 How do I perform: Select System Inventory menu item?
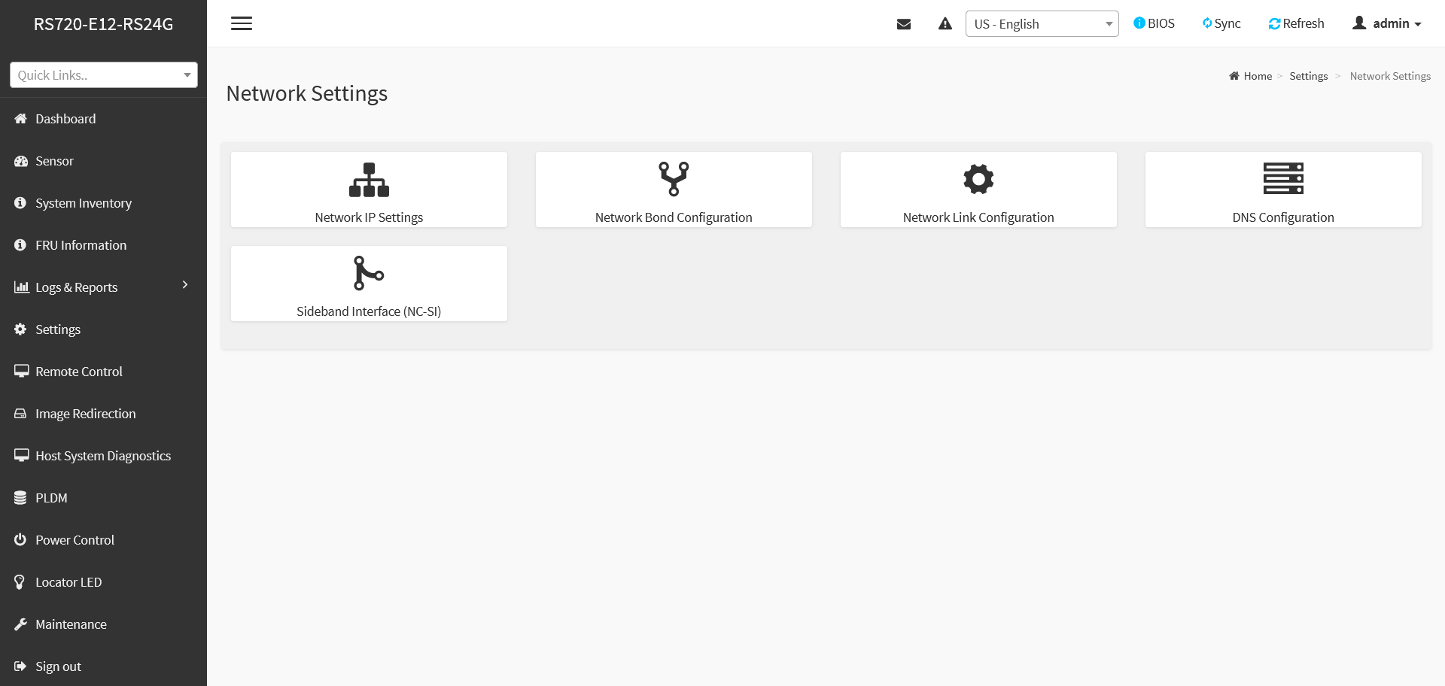point(84,203)
